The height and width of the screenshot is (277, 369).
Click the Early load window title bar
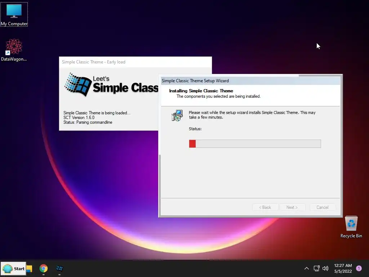click(135, 62)
